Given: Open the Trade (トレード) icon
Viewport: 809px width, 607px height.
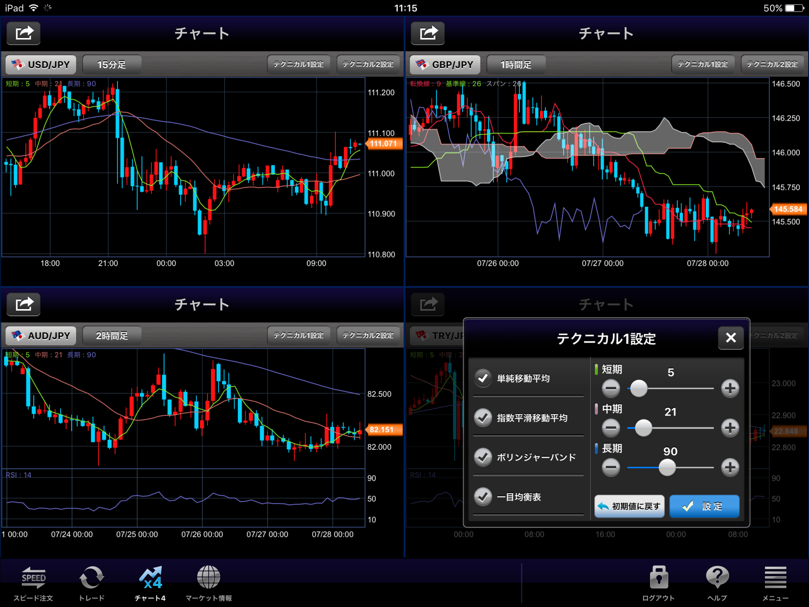Looking at the screenshot, I should (x=92, y=577).
